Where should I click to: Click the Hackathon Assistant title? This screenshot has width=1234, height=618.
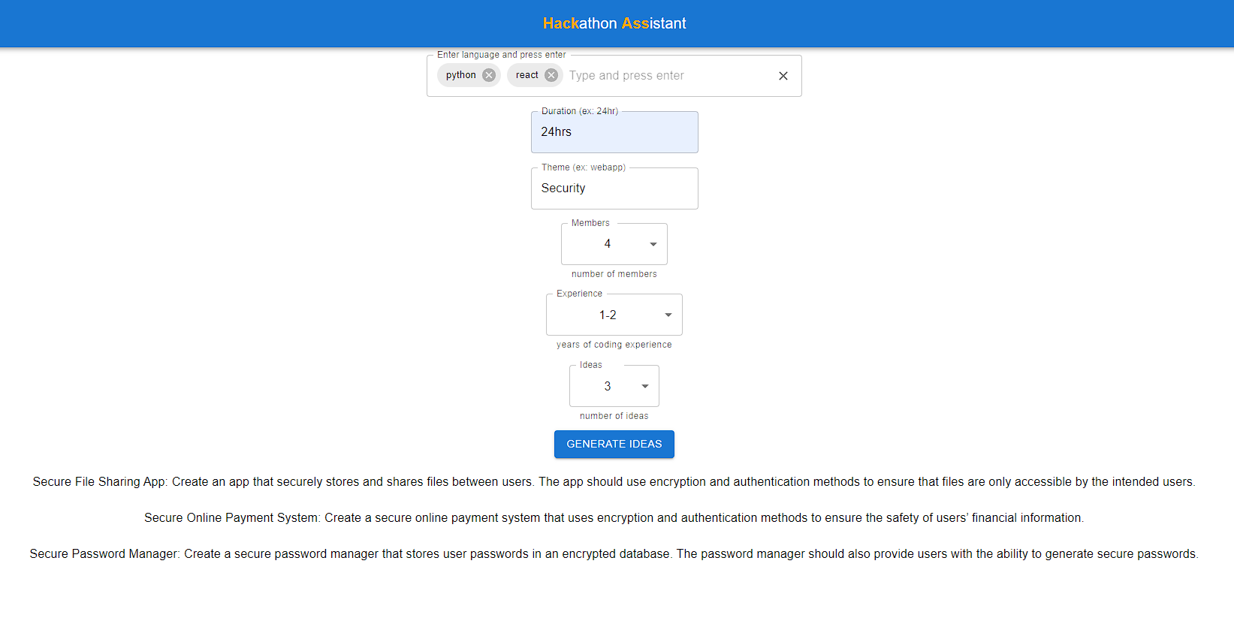coord(614,23)
